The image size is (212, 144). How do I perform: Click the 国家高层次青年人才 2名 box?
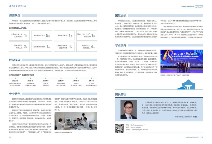point(18,47)
